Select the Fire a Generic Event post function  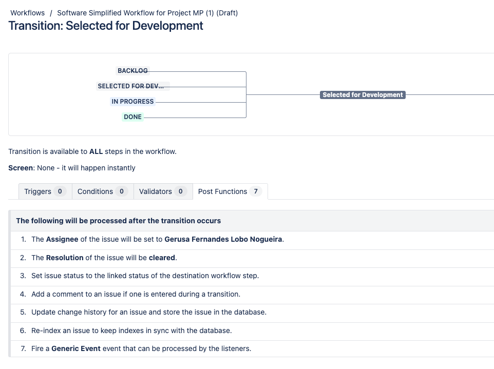(252, 348)
